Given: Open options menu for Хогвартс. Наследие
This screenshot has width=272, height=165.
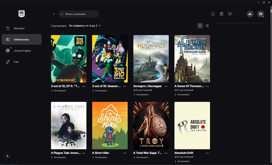Looking at the screenshot, I should click(x=166, y=86).
